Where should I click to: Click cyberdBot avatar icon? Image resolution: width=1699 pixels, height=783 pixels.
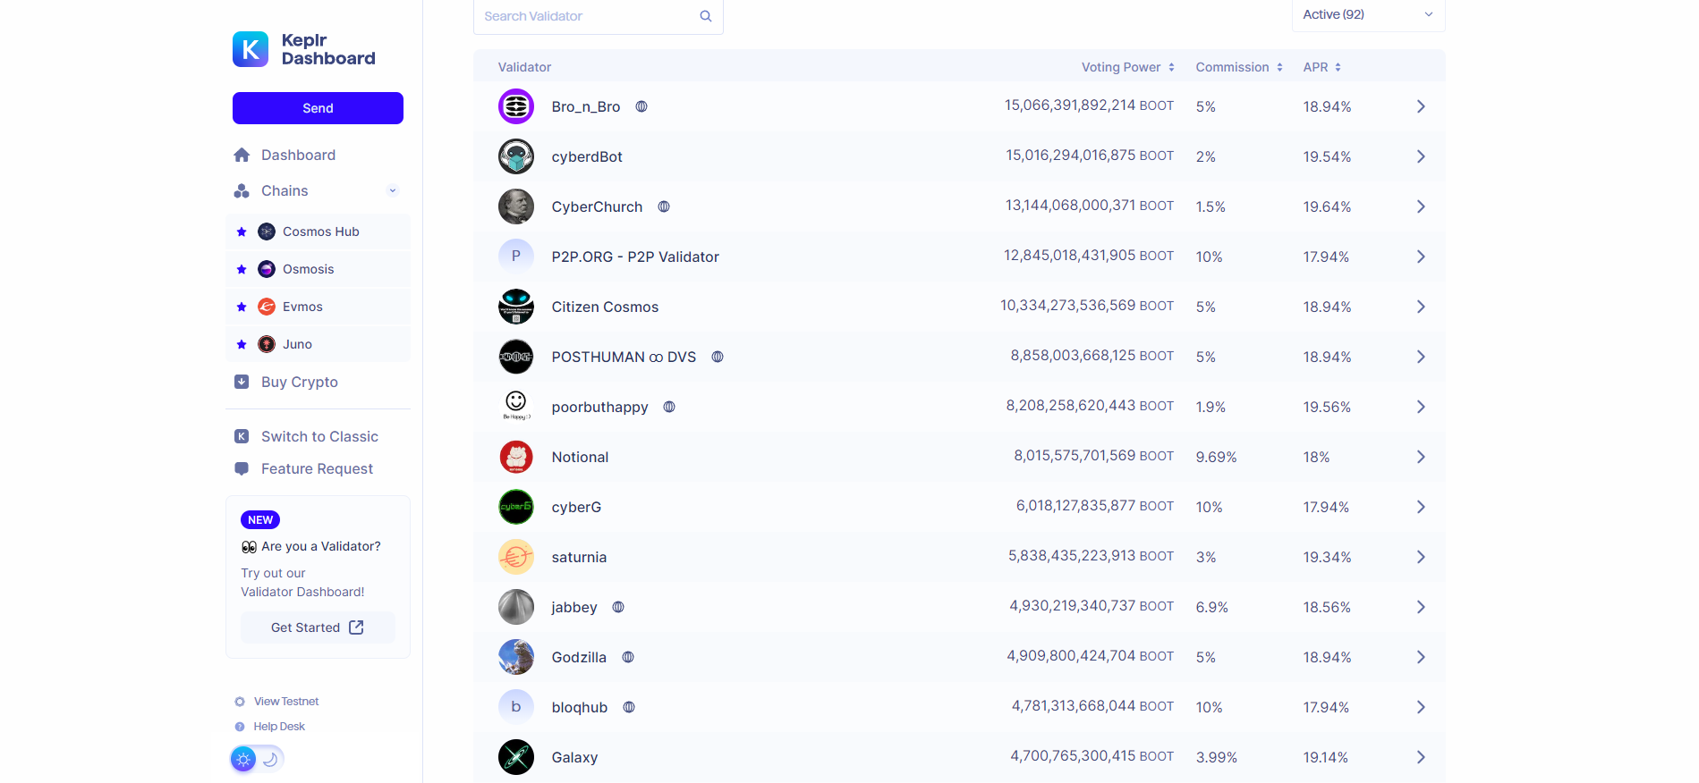[x=516, y=156]
